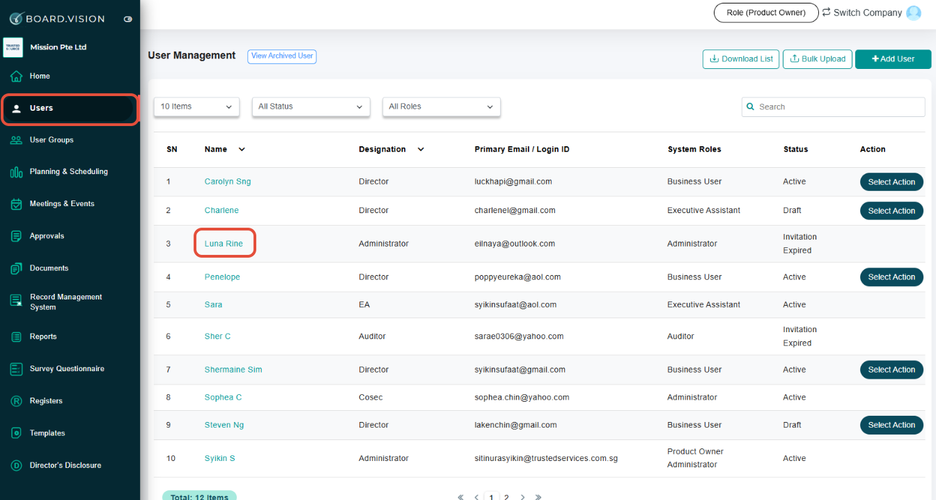Click the Meetings & Events calendar icon
The height and width of the screenshot is (500, 936).
pyautogui.click(x=17, y=204)
